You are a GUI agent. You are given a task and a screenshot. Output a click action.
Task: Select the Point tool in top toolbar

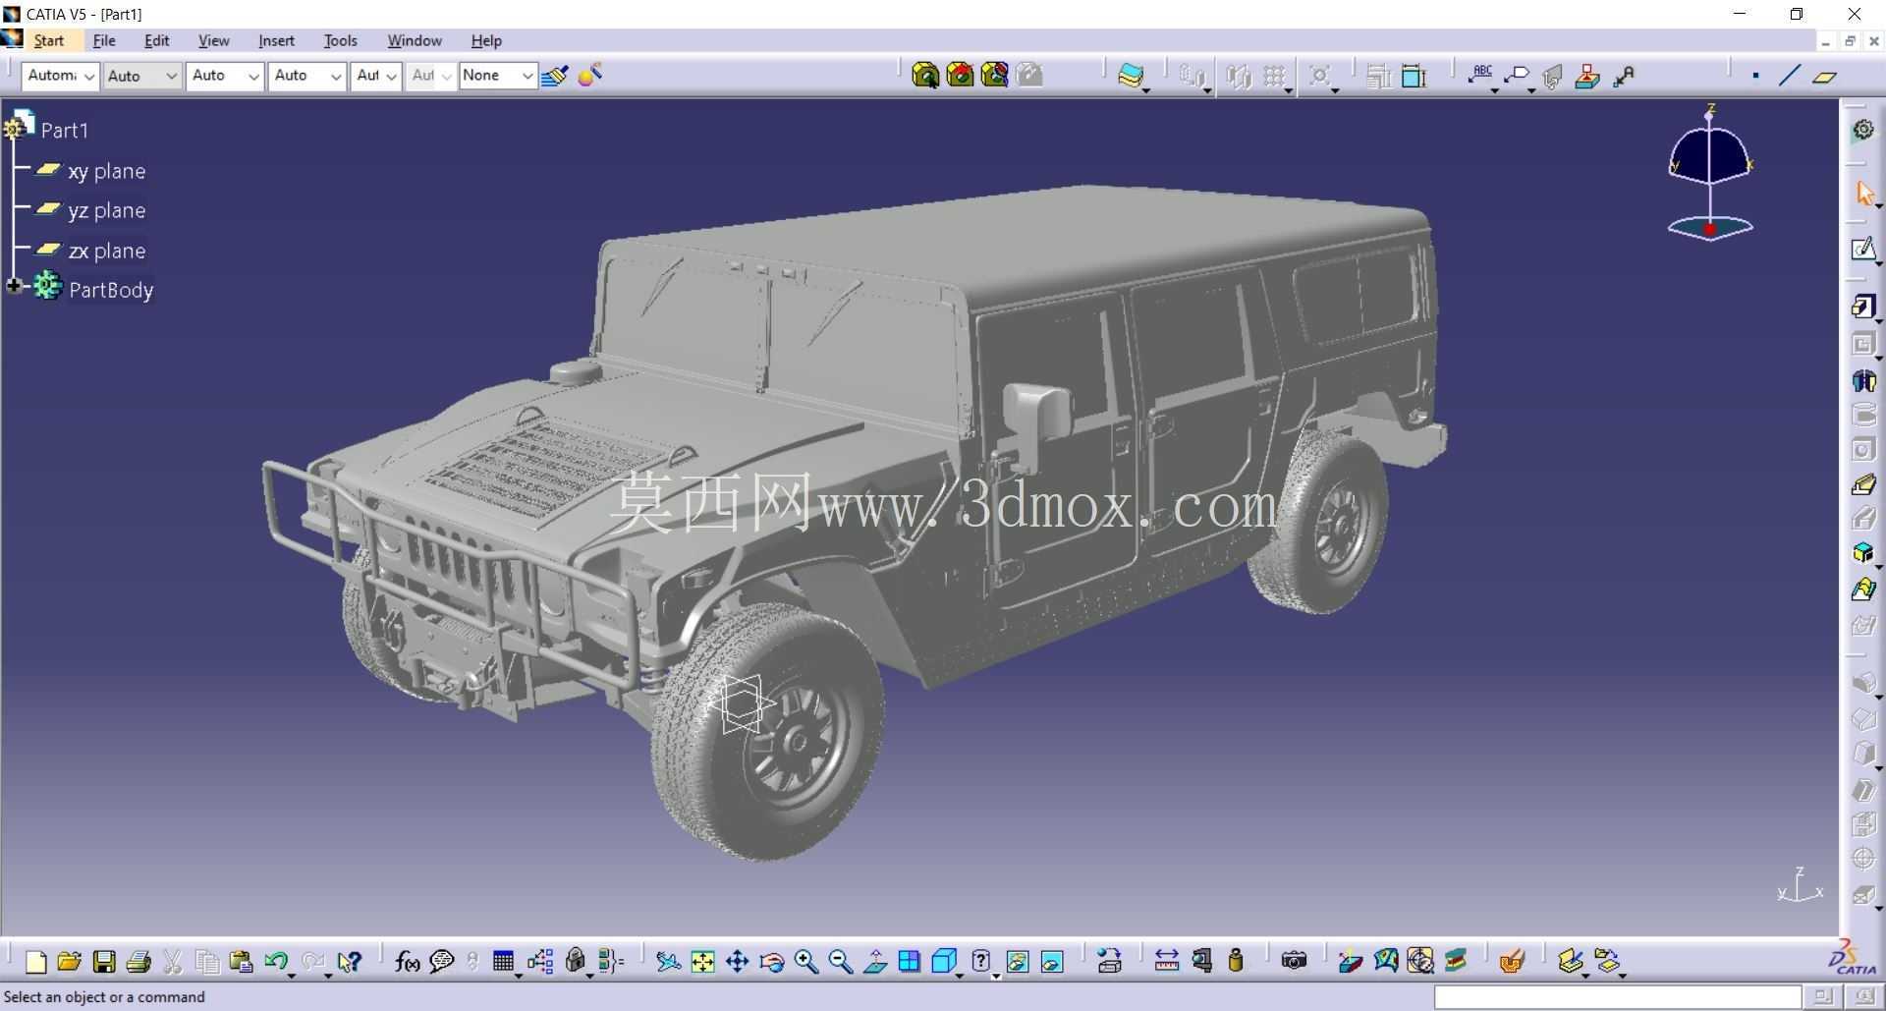click(x=1755, y=76)
